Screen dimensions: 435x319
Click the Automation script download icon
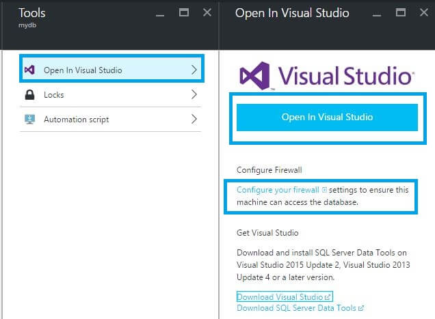point(29,120)
